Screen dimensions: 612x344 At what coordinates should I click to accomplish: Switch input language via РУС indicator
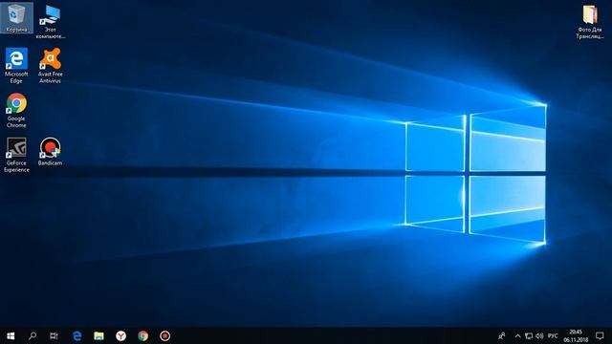pyautogui.click(x=553, y=335)
